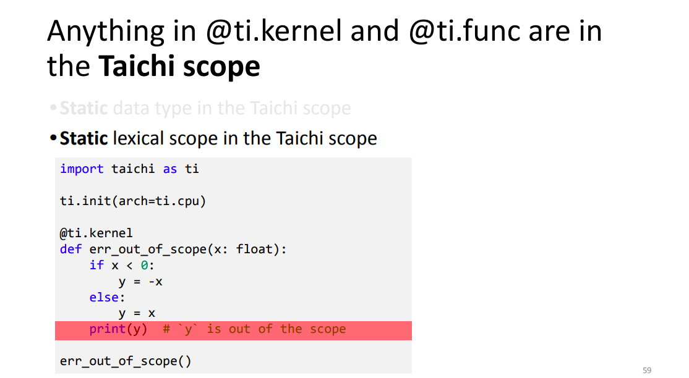This screenshot has width=689, height=378.
Task: Click the faded 'Static data type' bullet
Action: pos(200,108)
